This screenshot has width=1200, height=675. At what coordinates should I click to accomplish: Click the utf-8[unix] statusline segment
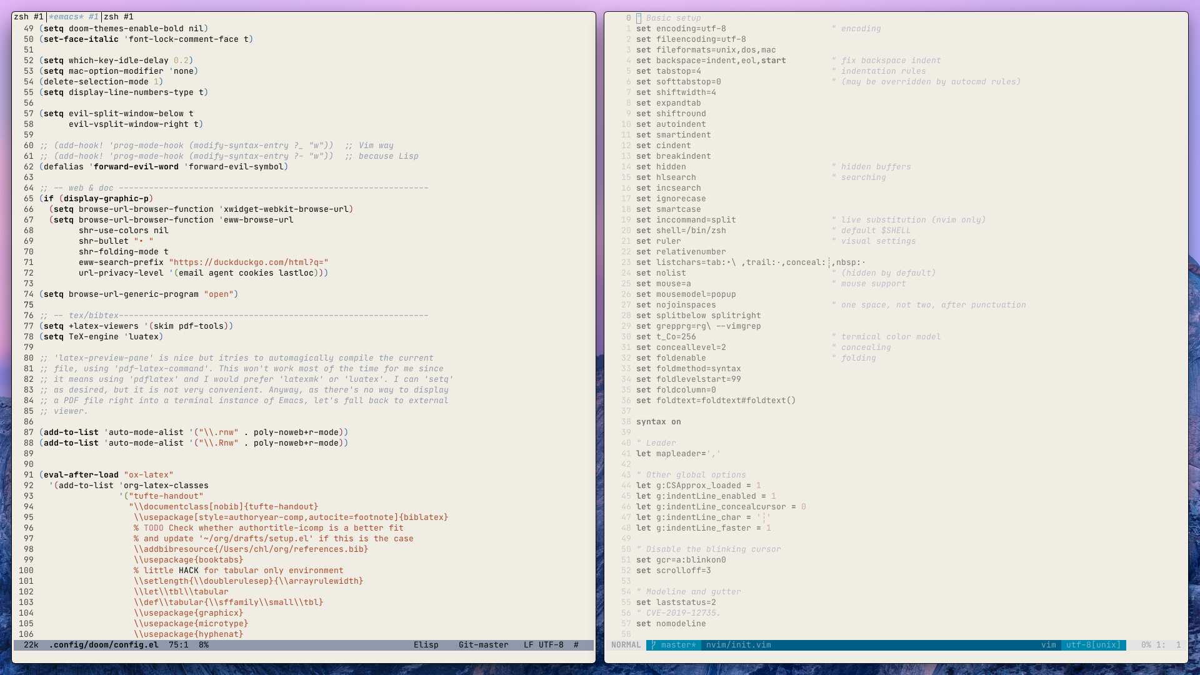coord(1093,645)
